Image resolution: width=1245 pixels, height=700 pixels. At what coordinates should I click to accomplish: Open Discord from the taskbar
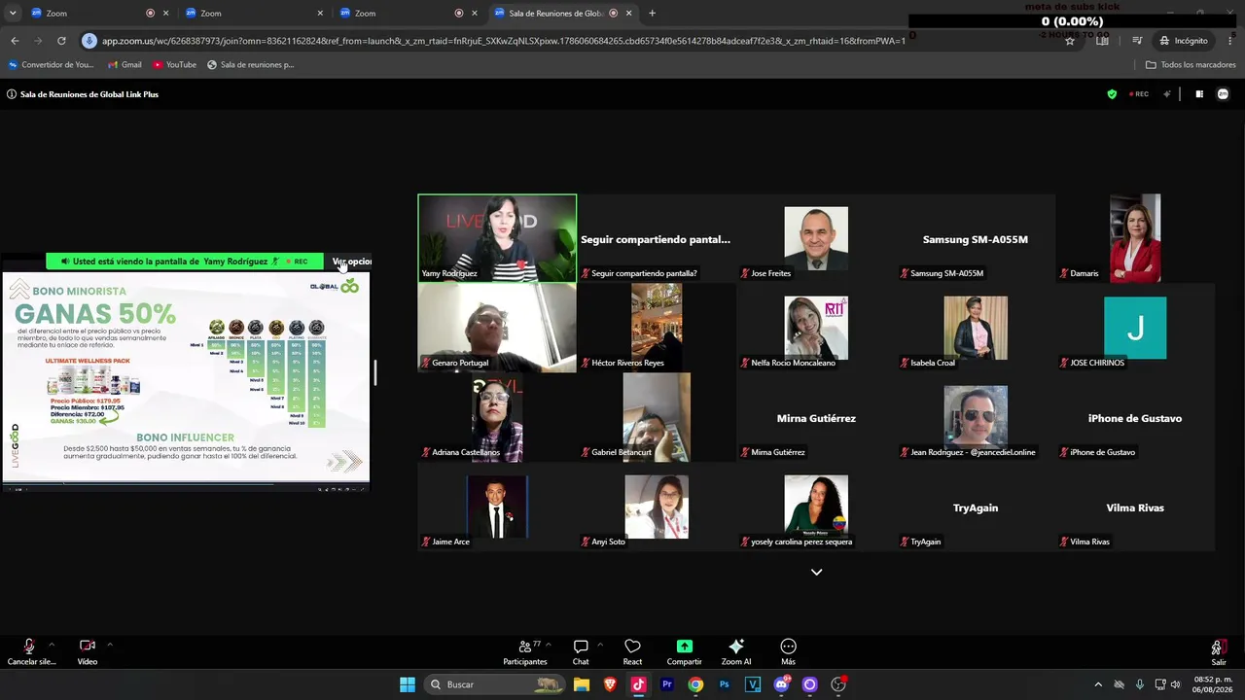781,684
